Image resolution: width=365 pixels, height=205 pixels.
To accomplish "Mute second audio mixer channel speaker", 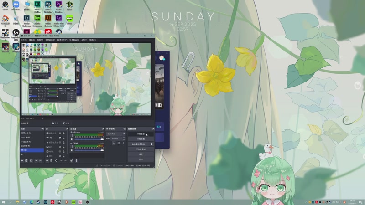I will click(72, 150).
